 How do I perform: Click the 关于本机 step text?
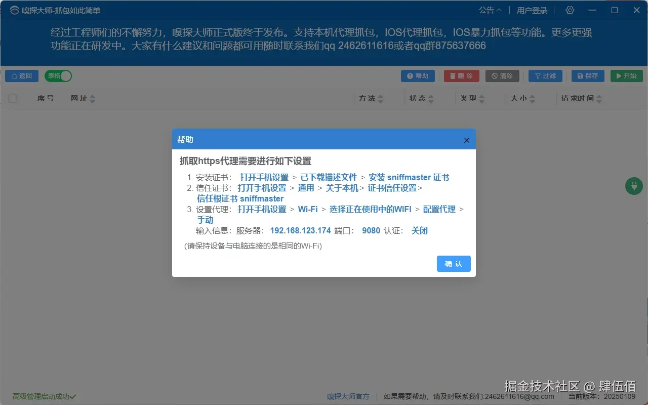(342, 188)
